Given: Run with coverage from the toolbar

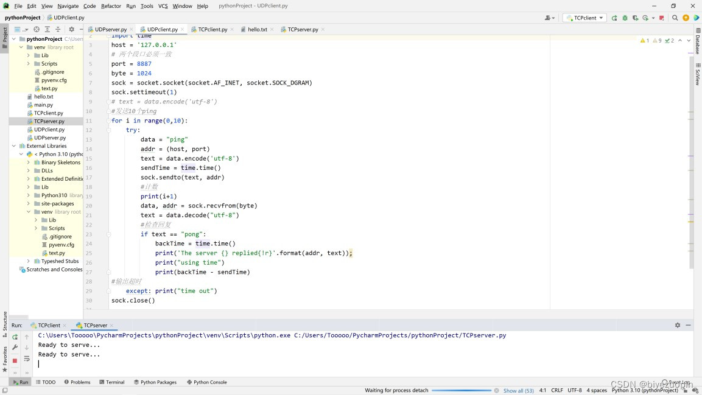Looking at the screenshot, I should pyautogui.click(x=635, y=18).
